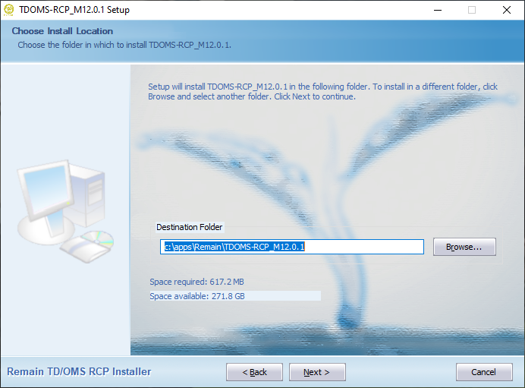Viewport: 525px width, 388px height.
Task: Click the Space required label
Action: click(x=196, y=282)
